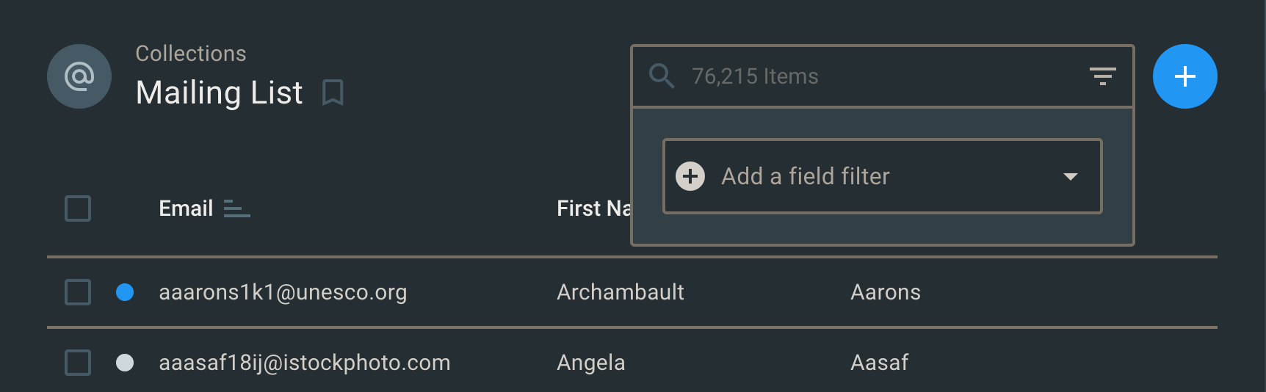The width and height of the screenshot is (1266, 392).
Task: Check the aaasaf18ij@istockphoto.com row checkbox
Action: point(78,363)
